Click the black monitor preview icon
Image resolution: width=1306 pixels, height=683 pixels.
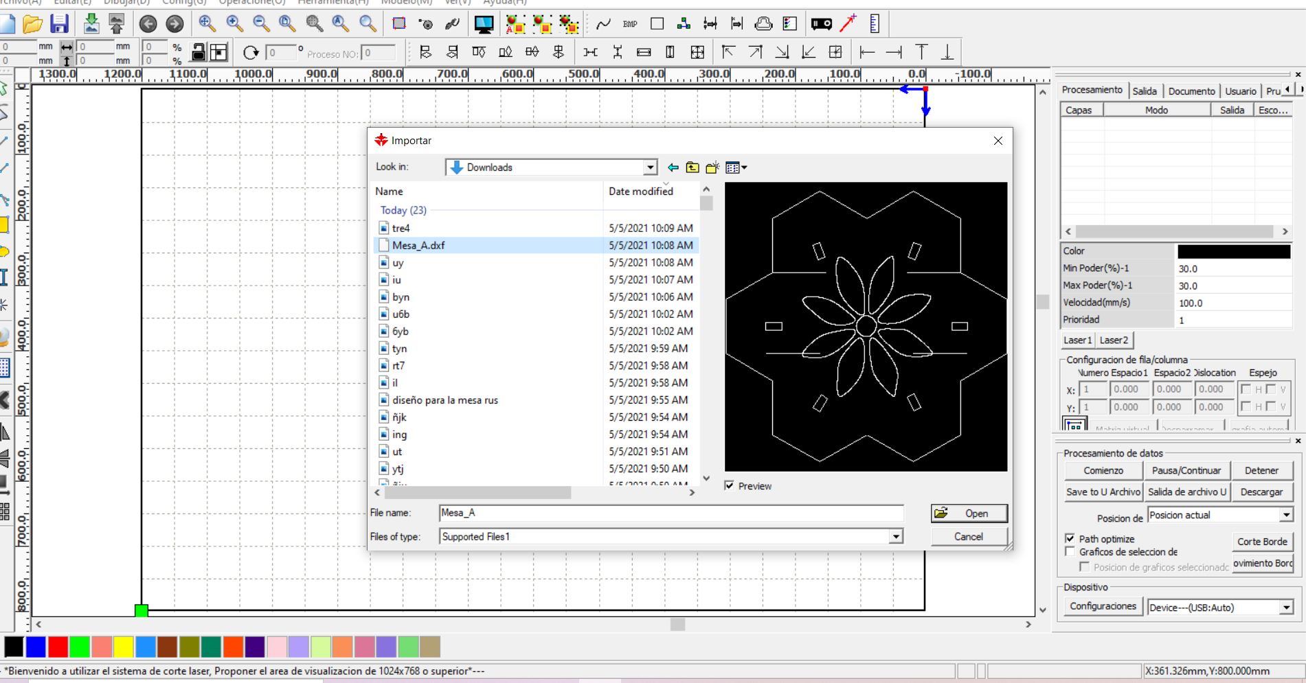click(x=484, y=25)
